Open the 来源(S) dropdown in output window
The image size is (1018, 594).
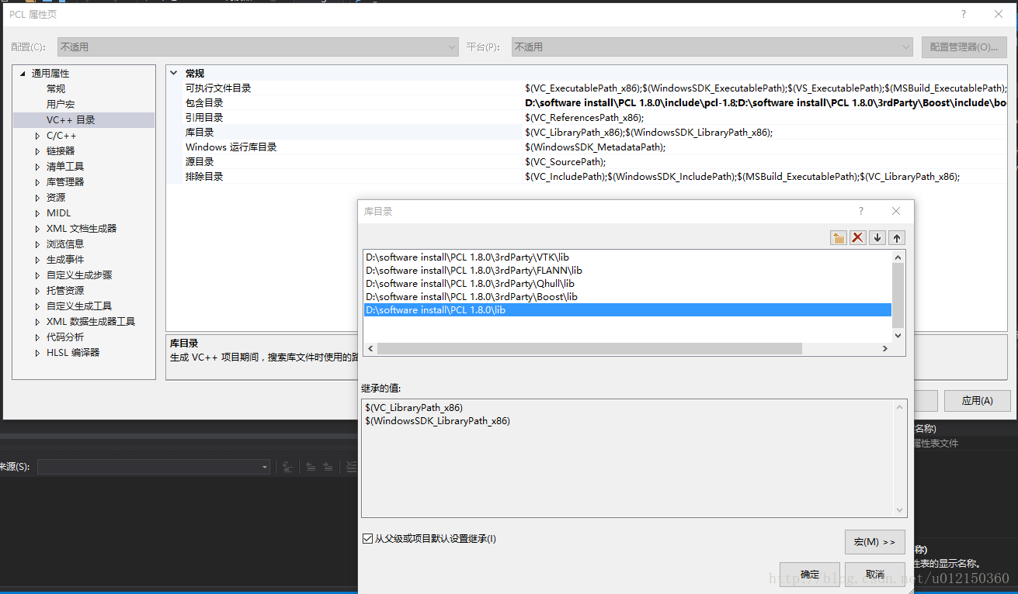click(x=154, y=467)
